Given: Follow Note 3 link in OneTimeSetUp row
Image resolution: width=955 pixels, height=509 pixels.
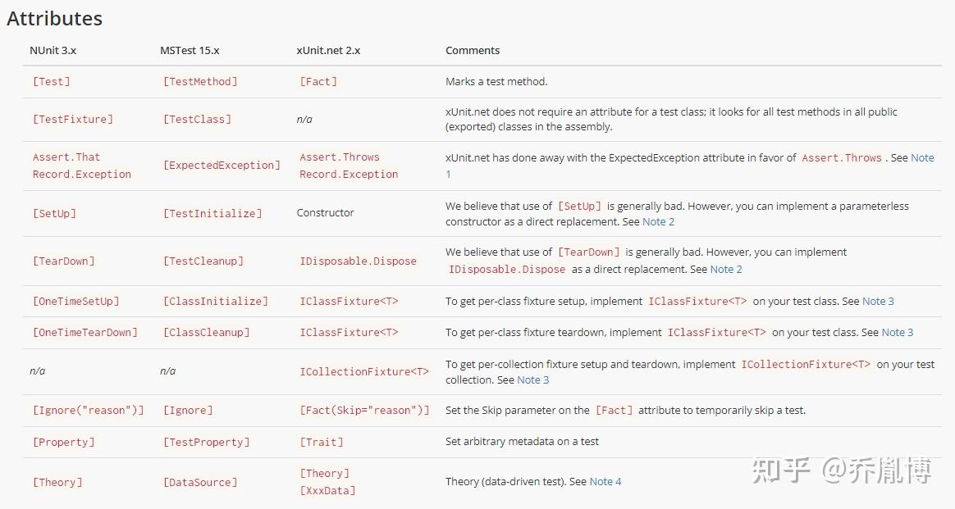Looking at the screenshot, I should (878, 301).
